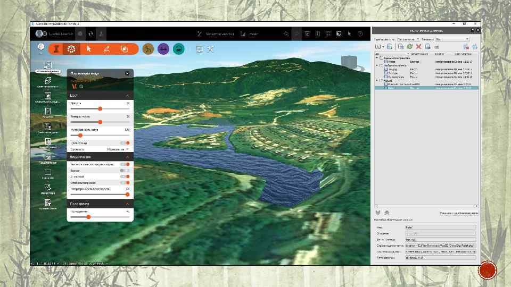Image resolution: width=511 pixels, height=287 pixels.
Task: Open the Группировать по dropdown
Action: coord(408,39)
